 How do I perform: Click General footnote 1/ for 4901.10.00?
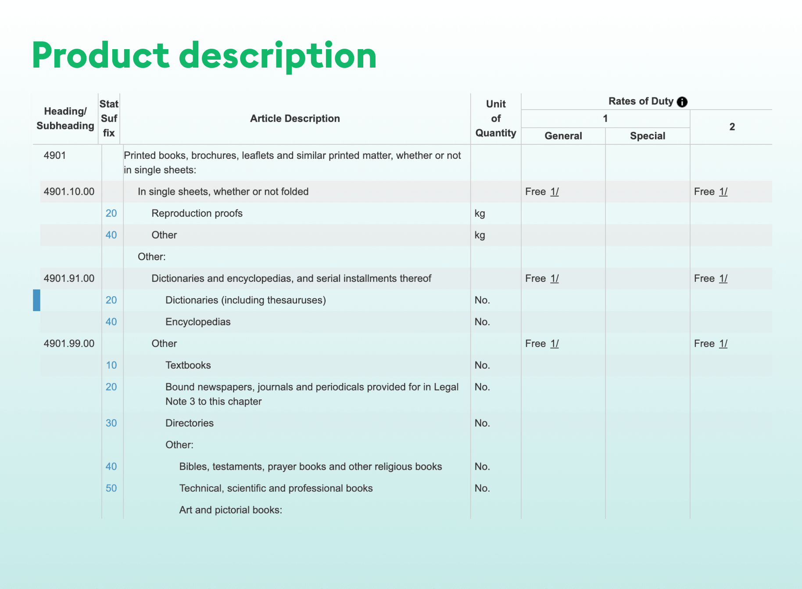pos(555,192)
